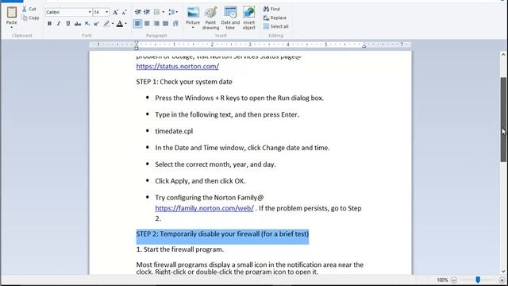Click the 'In the Date and Time window' bullet
This screenshot has height=286, width=508.
(242, 148)
